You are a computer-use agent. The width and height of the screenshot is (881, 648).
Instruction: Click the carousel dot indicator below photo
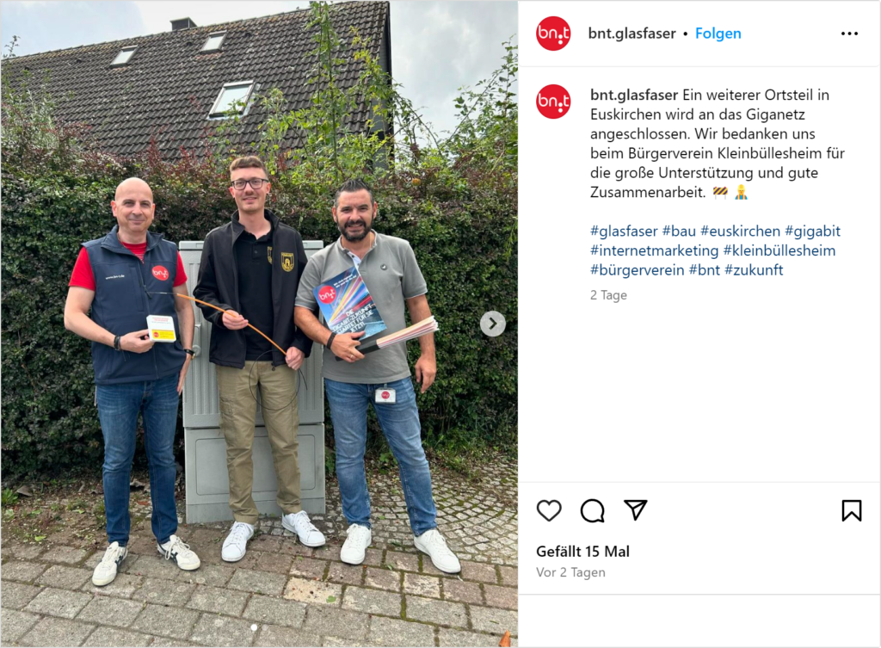point(254,627)
